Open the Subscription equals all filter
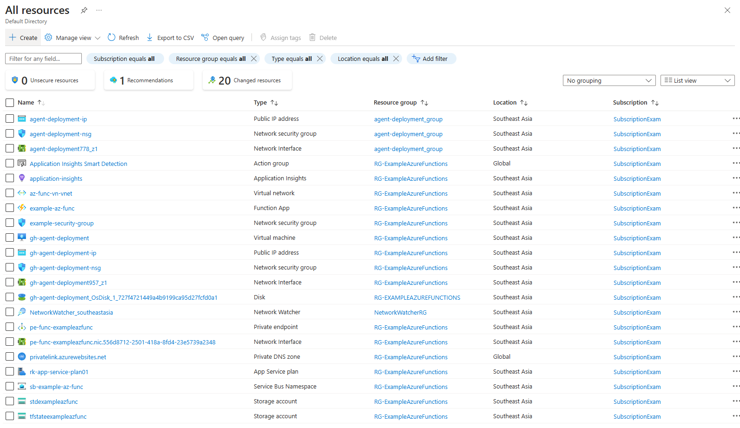740x428 pixels. 125,59
